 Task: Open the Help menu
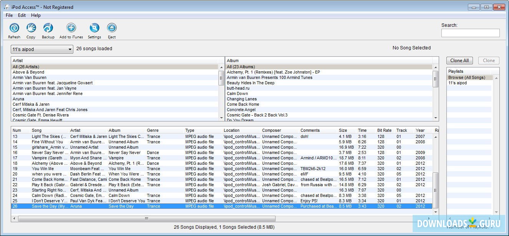coord(36,15)
